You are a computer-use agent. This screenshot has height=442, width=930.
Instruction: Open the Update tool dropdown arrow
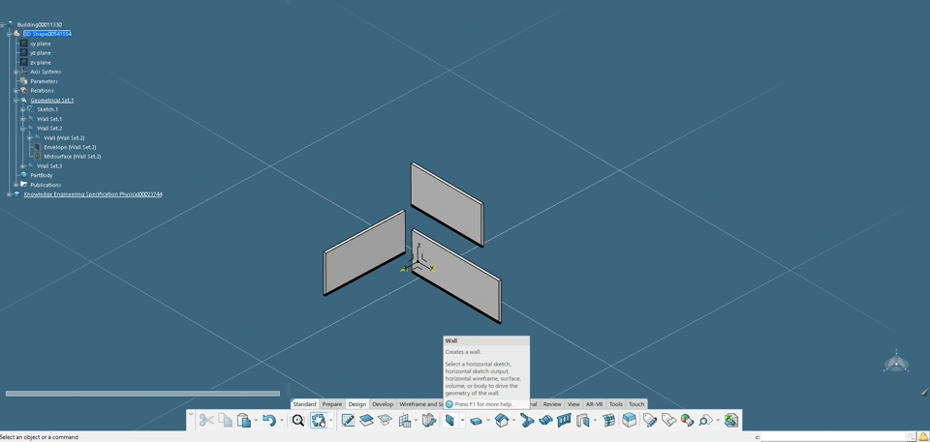(330, 421)
